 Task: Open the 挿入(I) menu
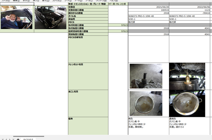[36, 1]
